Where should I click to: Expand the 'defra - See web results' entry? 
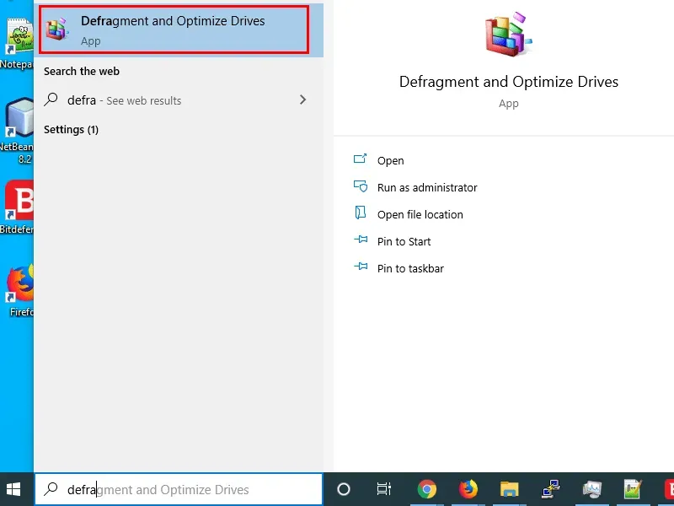coord(302,100)
